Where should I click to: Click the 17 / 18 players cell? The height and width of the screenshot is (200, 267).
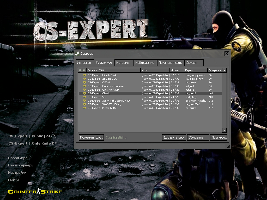(175, 75)
